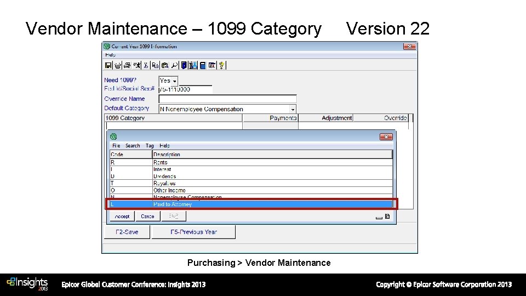The width and height of the screenshot is (526, 296).
Task: Click the Copy toolbar icon
Action: (155, 65)
